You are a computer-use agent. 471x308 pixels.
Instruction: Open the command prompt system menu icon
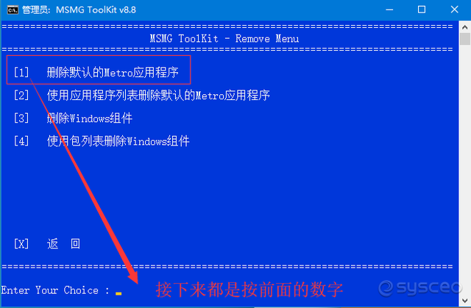coord(13,10)
